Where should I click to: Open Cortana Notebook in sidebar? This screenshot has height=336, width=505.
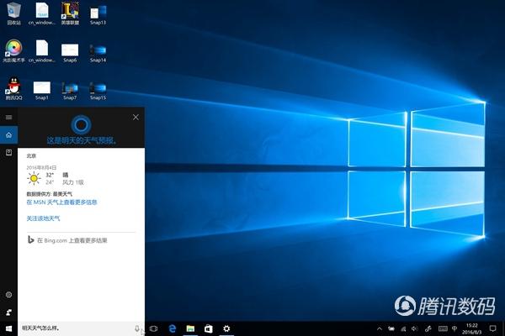8,152
